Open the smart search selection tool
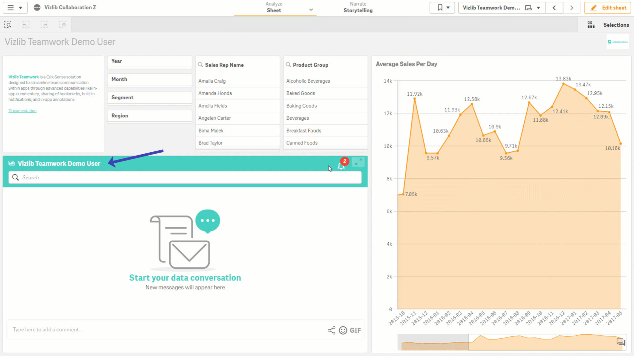Screen dimensions: 634x356 8,25
